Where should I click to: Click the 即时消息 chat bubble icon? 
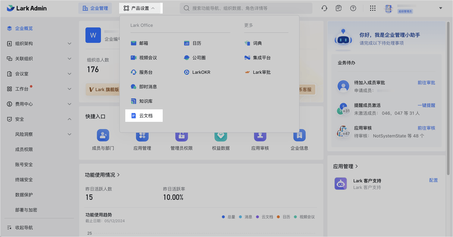tap(133, 87)
